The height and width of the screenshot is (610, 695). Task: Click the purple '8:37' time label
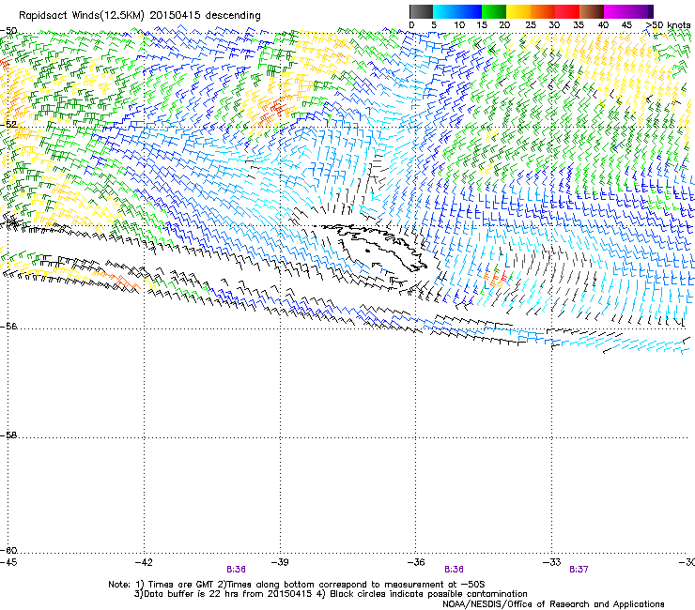tap(579, 570)
